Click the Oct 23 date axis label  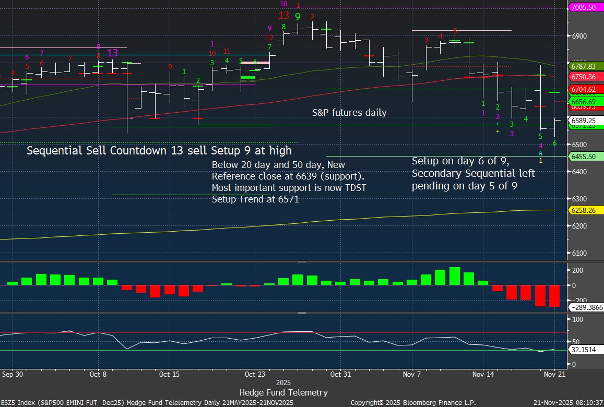point(255,374)
